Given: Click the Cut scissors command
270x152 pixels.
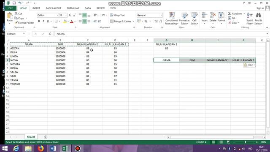Looking at the screenshot, I should point(18,14).
